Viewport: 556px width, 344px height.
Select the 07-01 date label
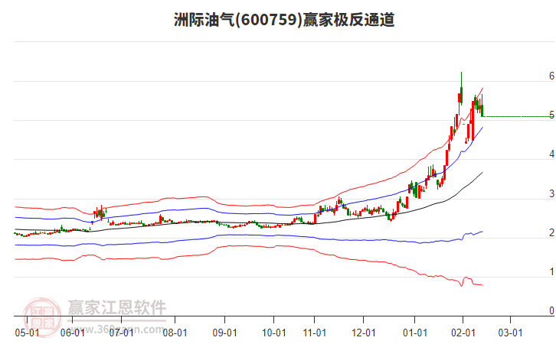121,333
